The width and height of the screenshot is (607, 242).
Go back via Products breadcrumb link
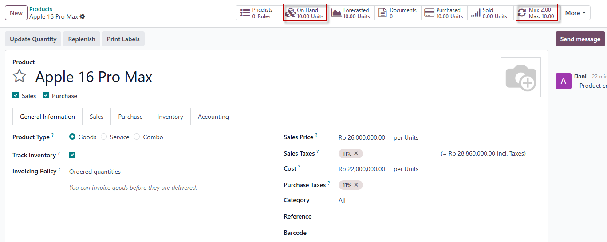pos(41,9)
